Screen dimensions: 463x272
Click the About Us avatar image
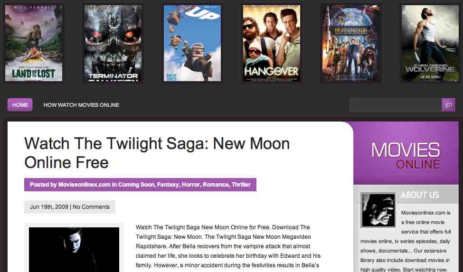[x=378, y=210]
